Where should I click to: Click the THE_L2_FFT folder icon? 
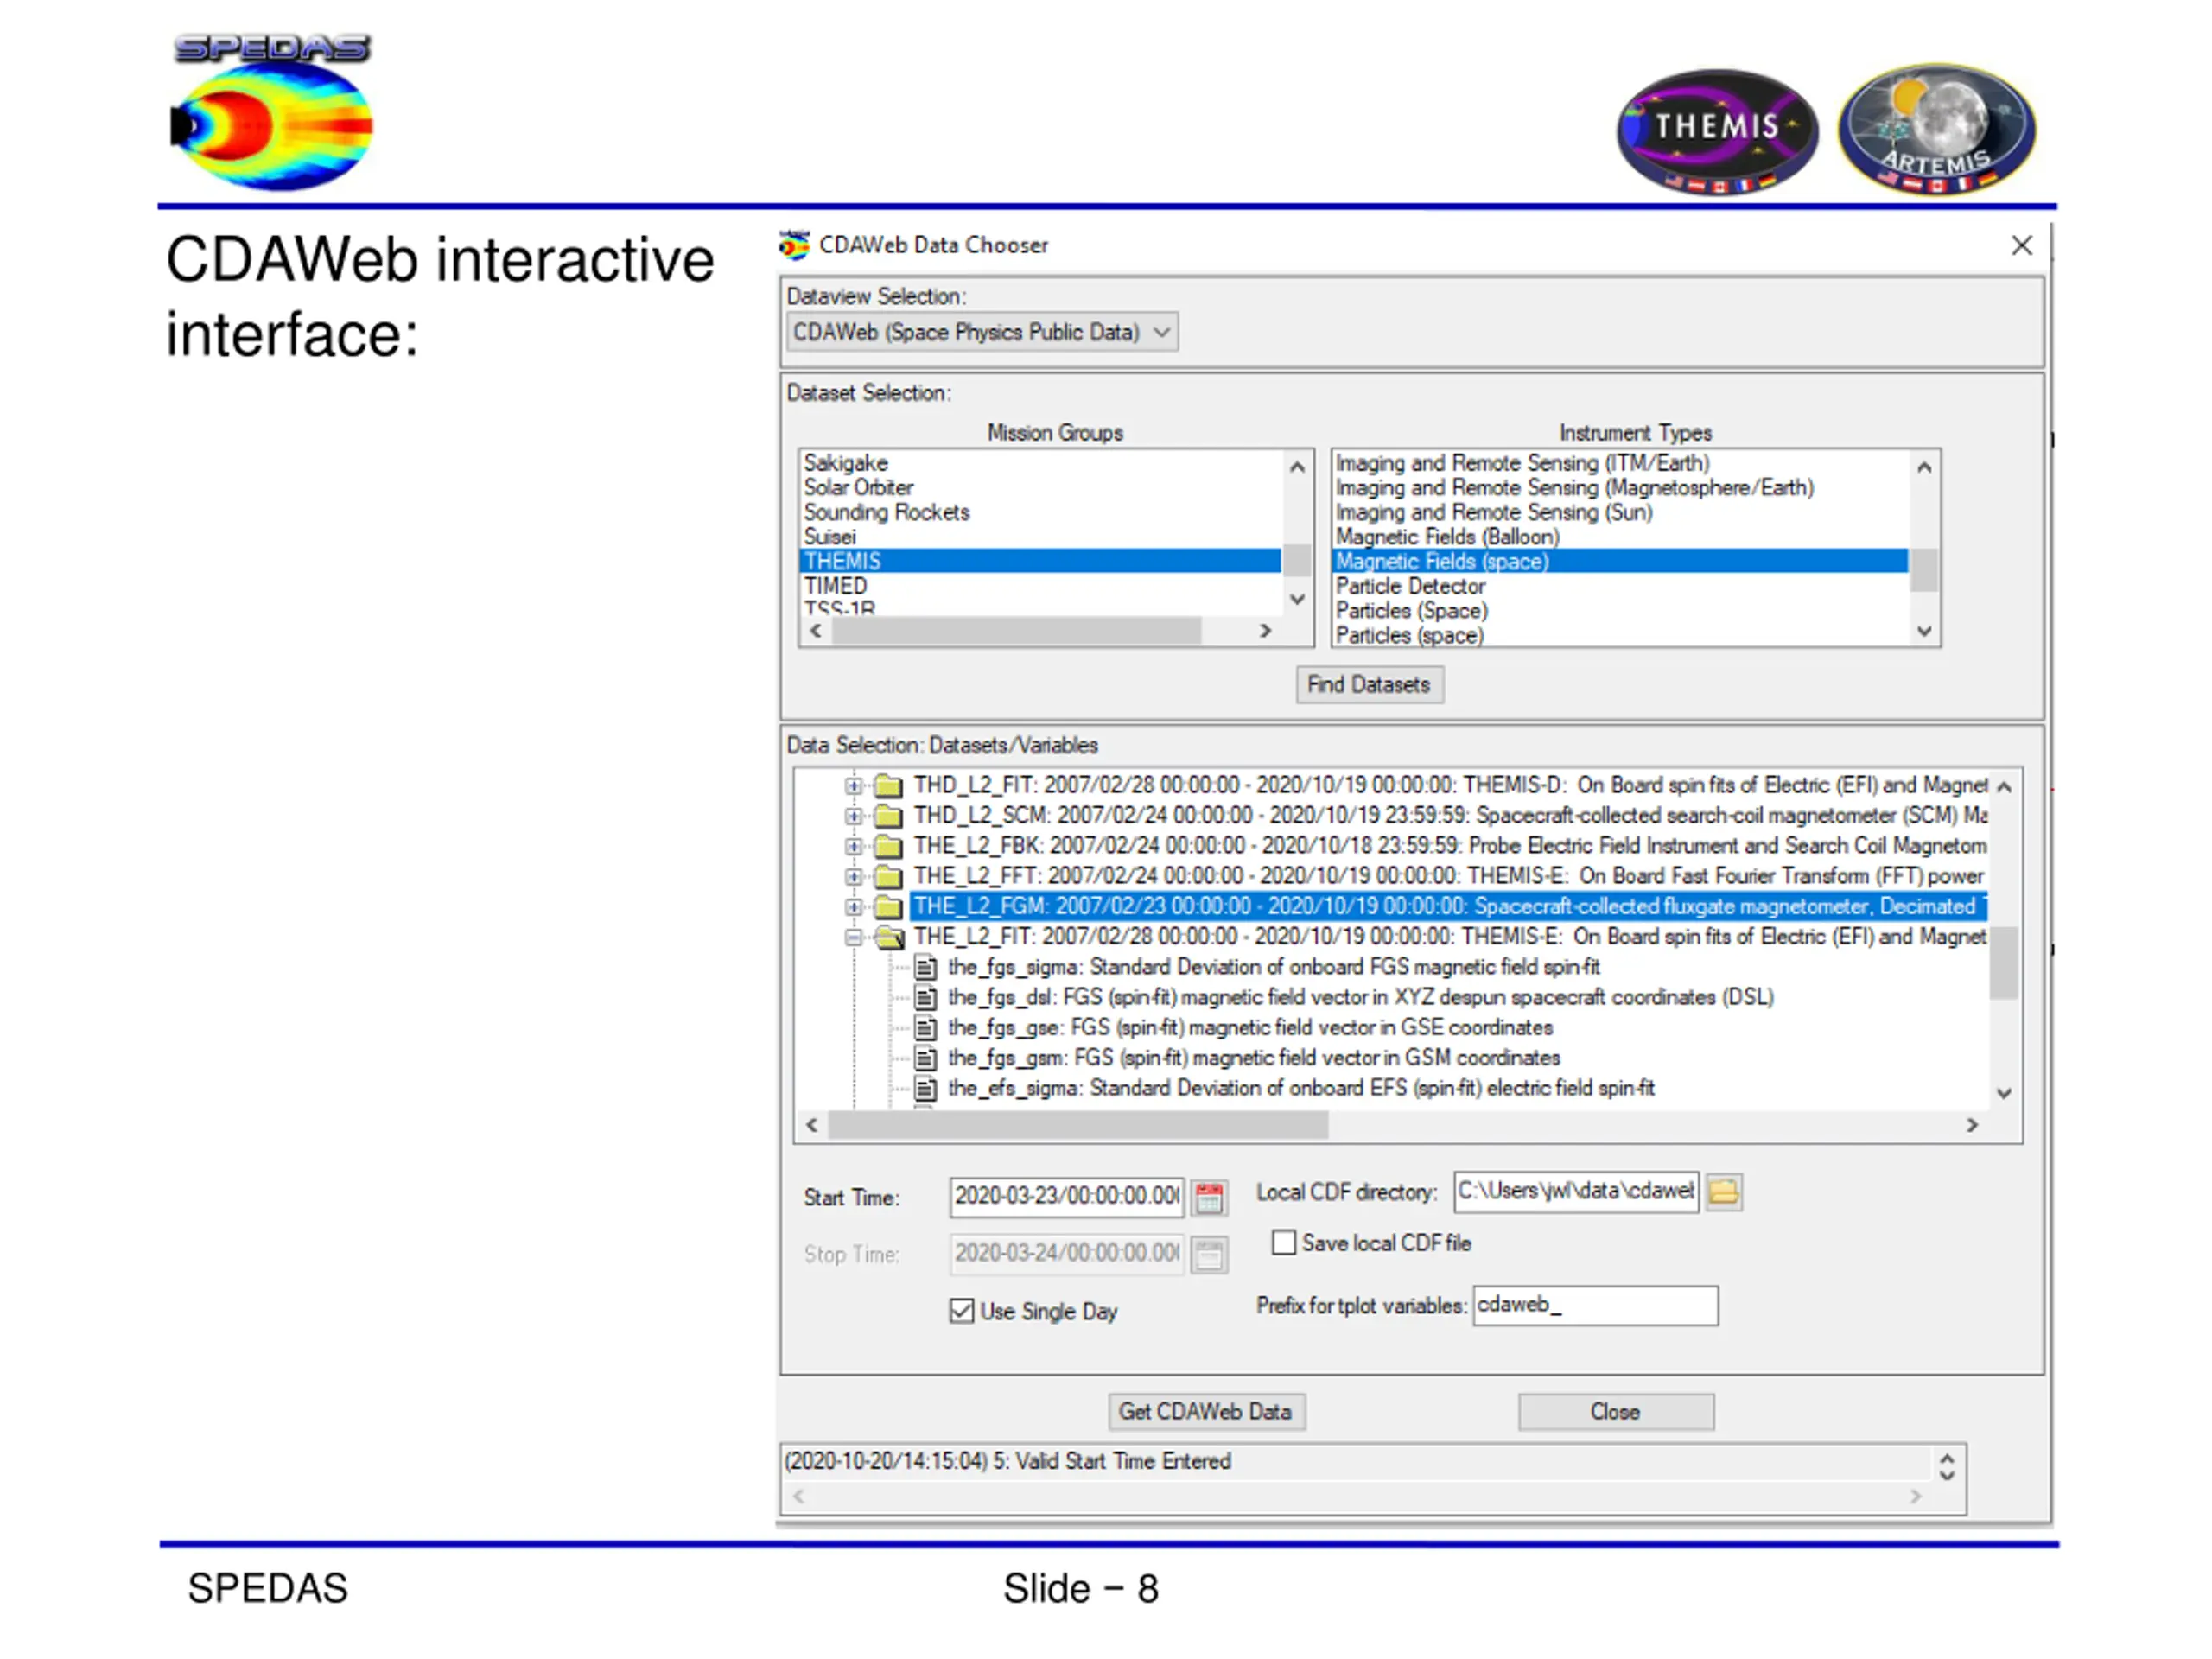pyautogui.click(x=888, y=876)
